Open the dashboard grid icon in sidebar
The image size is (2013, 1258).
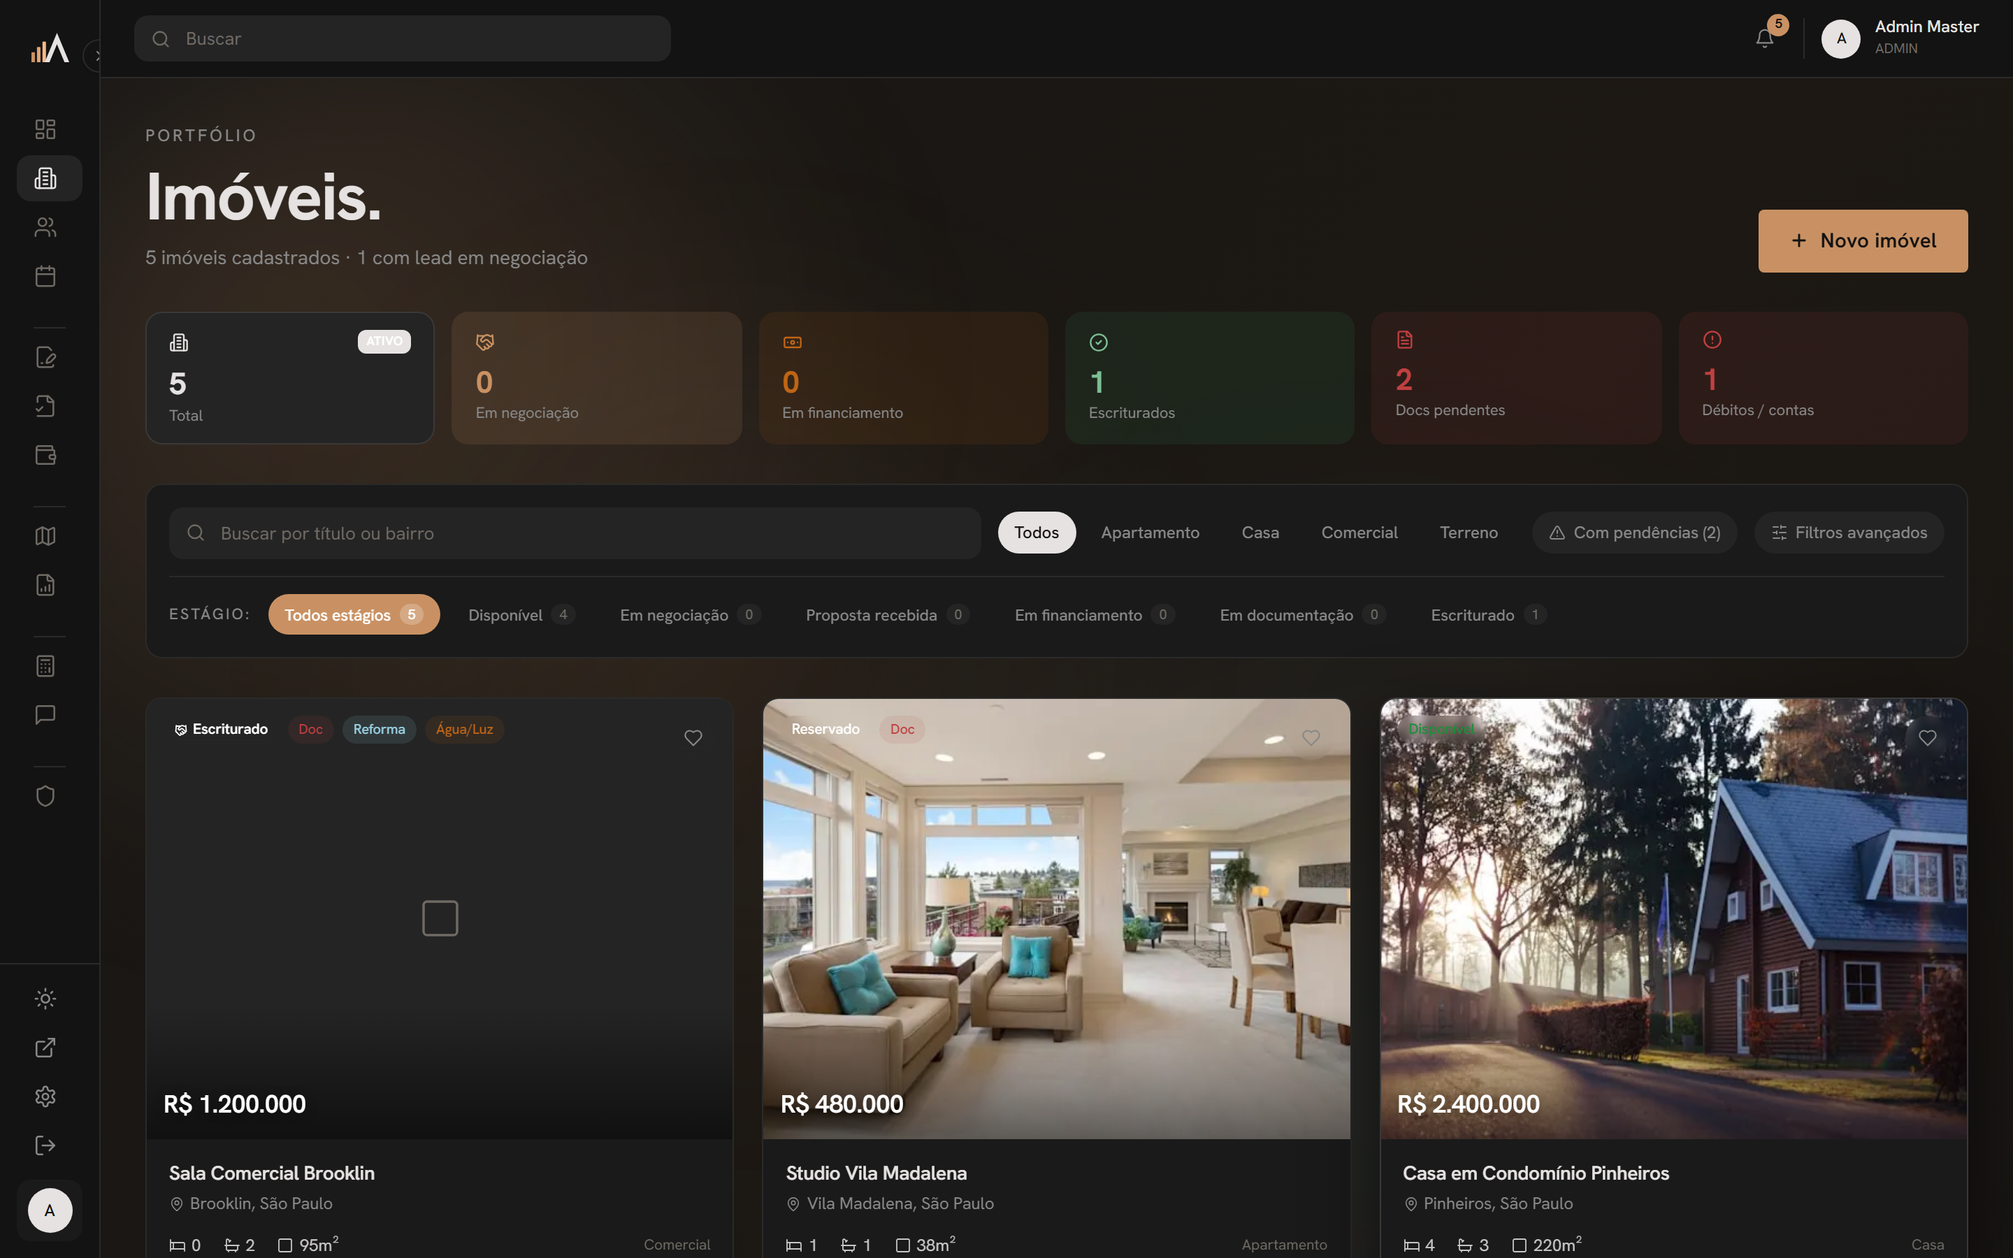pos(45,129)
